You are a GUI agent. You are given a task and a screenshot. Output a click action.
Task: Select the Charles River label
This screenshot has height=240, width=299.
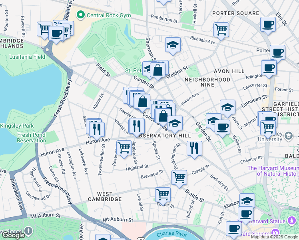point(171,234)
